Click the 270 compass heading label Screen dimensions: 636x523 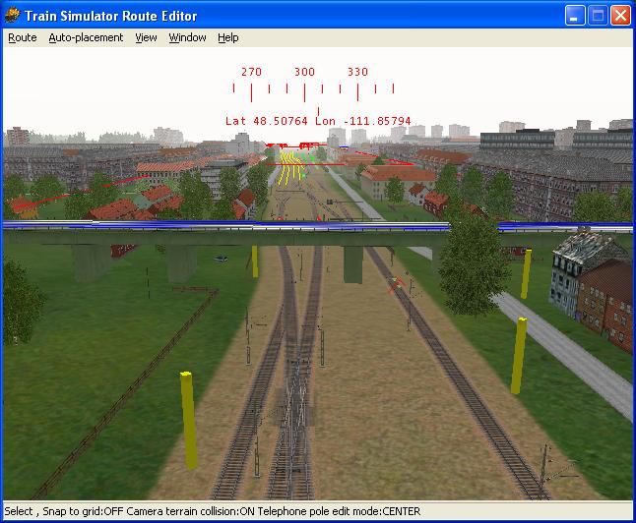click(251, 72)
